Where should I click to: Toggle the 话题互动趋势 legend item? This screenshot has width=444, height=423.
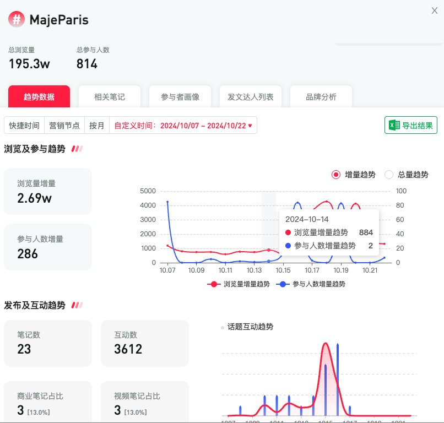pos(247,327)
